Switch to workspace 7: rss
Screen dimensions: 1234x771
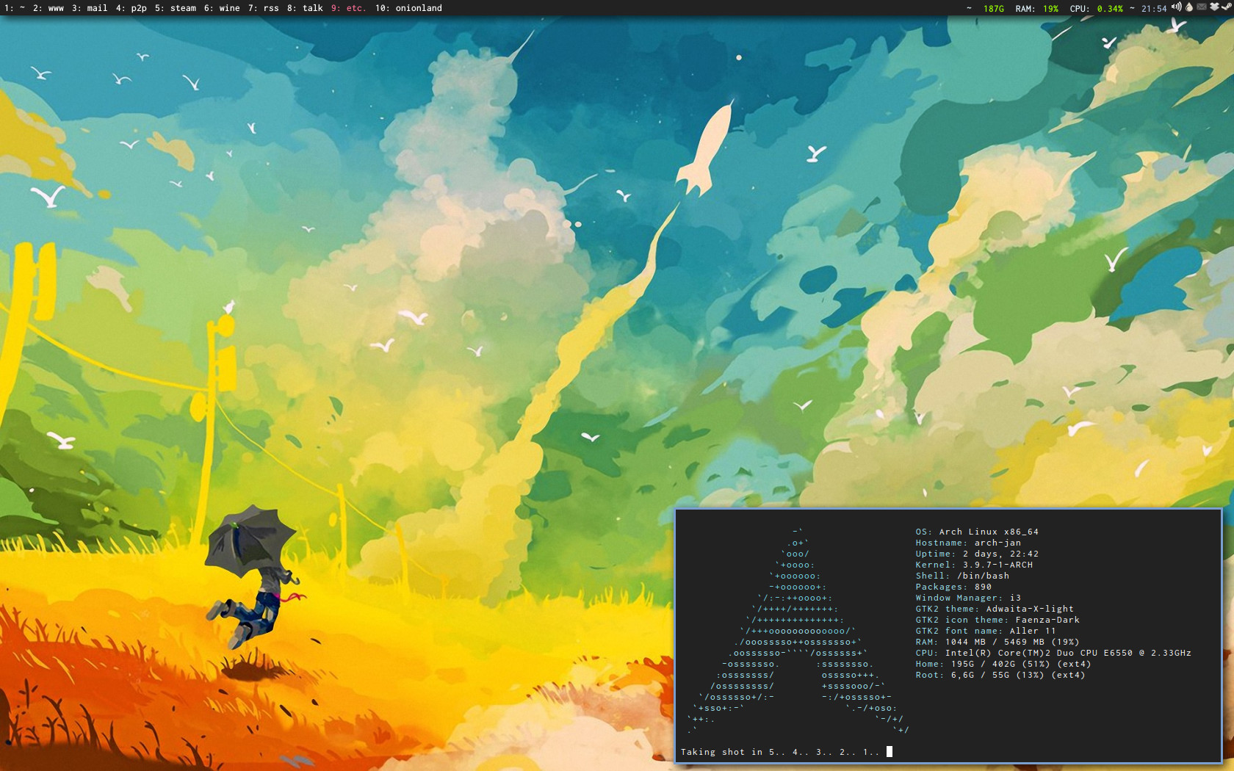(263, 8)
